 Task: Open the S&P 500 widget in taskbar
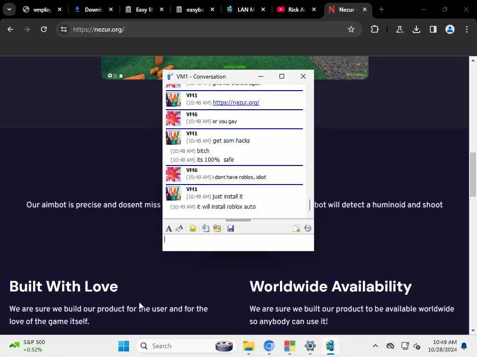tap(27, 346)
